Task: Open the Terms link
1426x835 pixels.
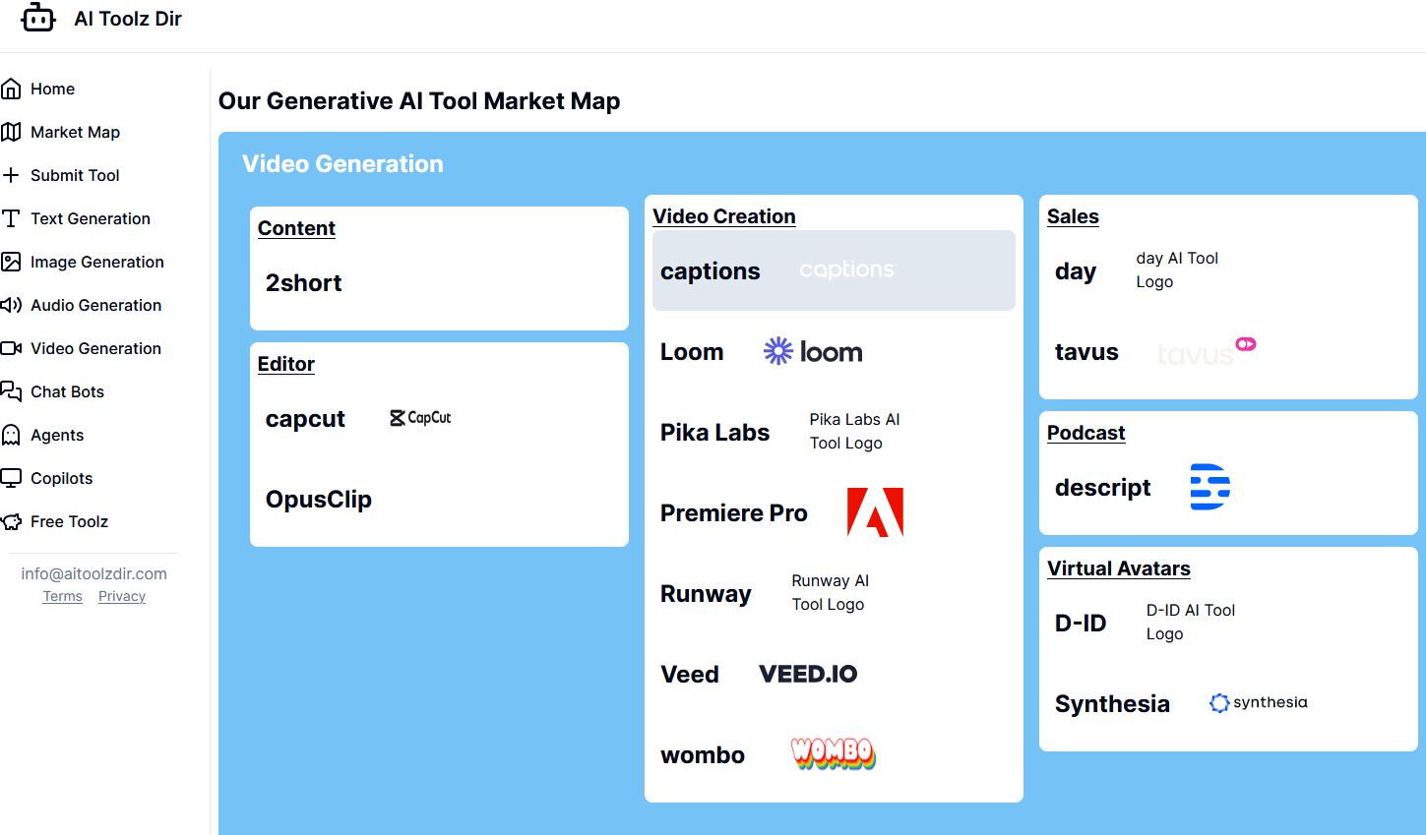Action: coord(63,596)
